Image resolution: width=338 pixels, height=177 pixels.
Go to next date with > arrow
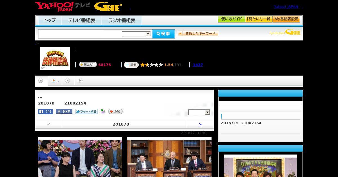point(200,124)
